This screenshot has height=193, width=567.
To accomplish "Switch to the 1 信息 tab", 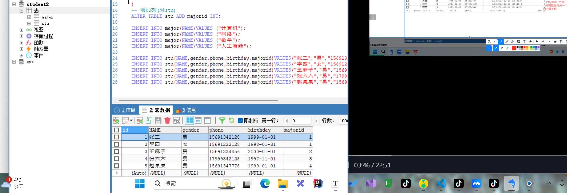I will click(x=125, y=110).
